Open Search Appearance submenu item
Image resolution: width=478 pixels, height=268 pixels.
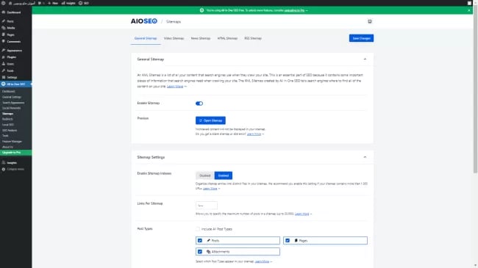(x=13, y=103)
